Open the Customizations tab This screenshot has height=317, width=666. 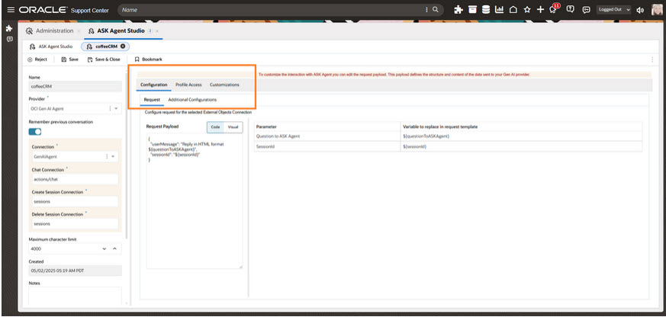tap(224, 85)
